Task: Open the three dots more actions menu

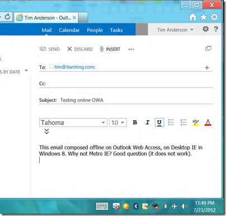Action: coord(131,49)
